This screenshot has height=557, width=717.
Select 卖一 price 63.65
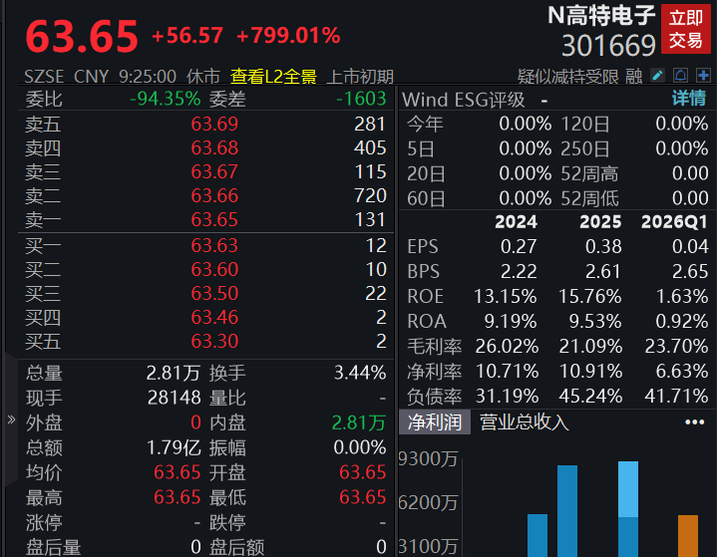pos(214,220)
